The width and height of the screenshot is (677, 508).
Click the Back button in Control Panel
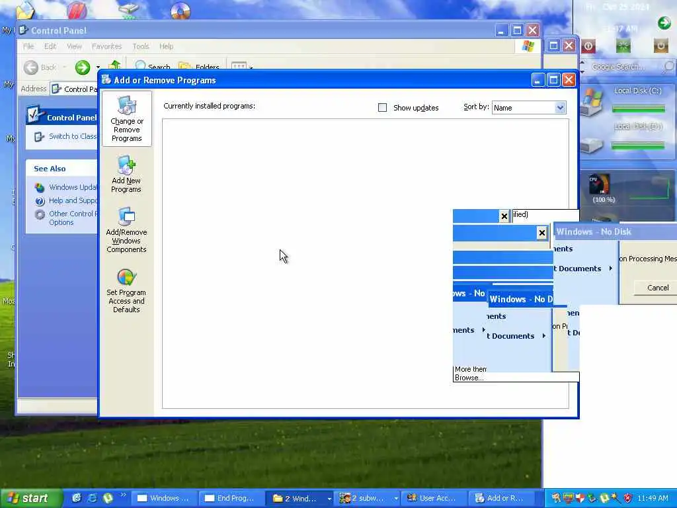40,67
